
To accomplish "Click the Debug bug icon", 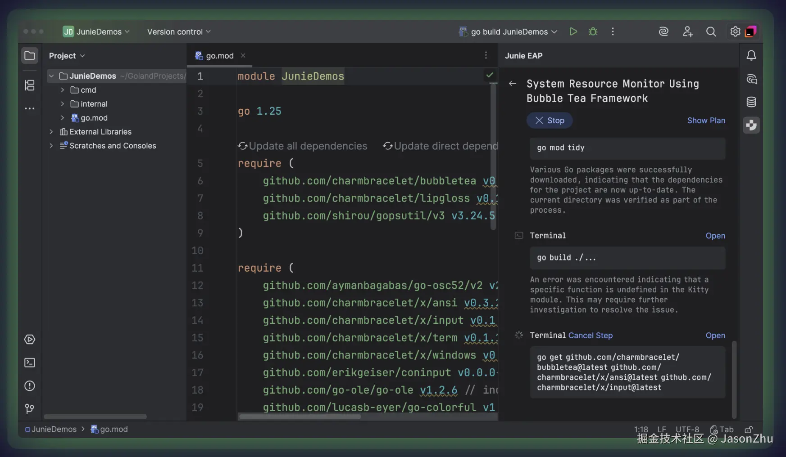I will click(x=593, y=31).
